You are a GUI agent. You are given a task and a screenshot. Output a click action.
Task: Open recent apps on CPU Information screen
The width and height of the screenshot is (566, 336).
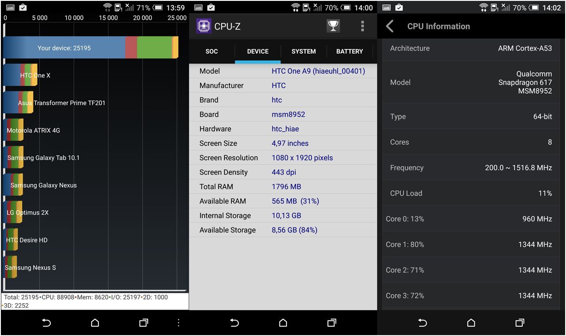[x=520, y=323]
